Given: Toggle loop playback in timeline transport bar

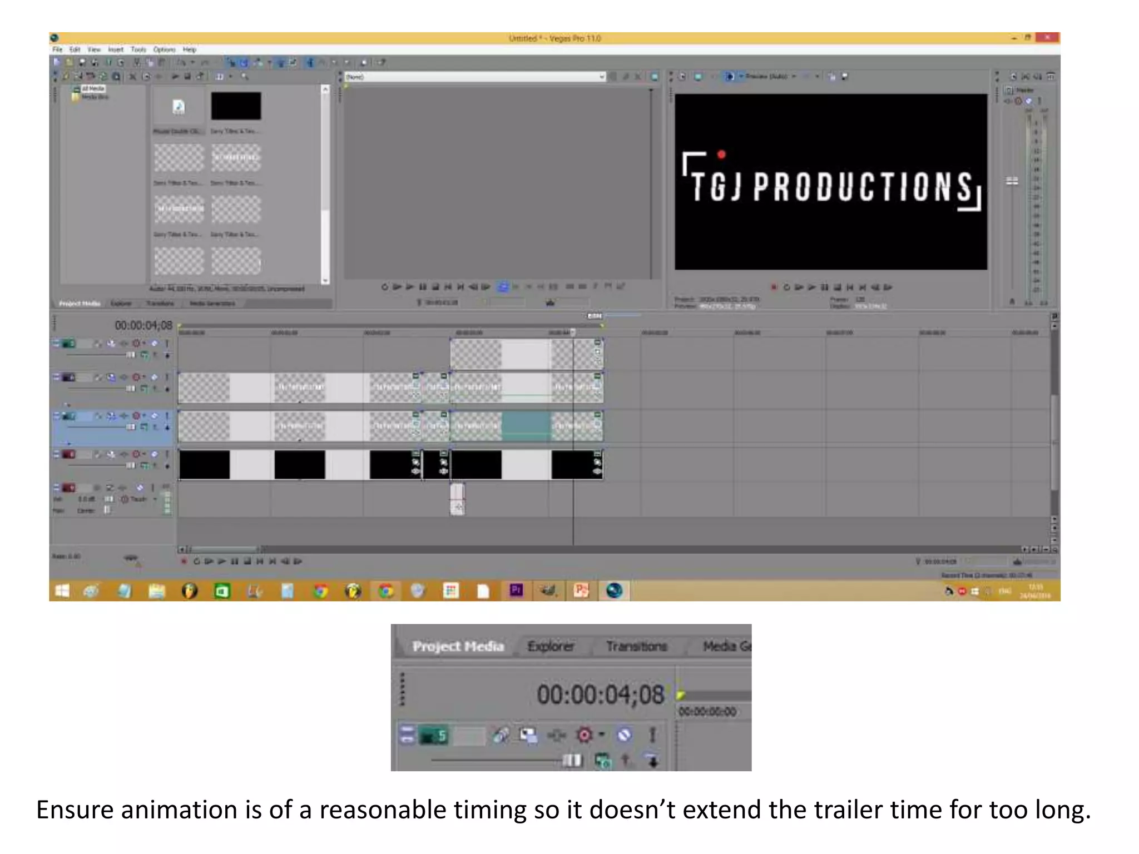Looking at the screenshot, I should point(196,562).
